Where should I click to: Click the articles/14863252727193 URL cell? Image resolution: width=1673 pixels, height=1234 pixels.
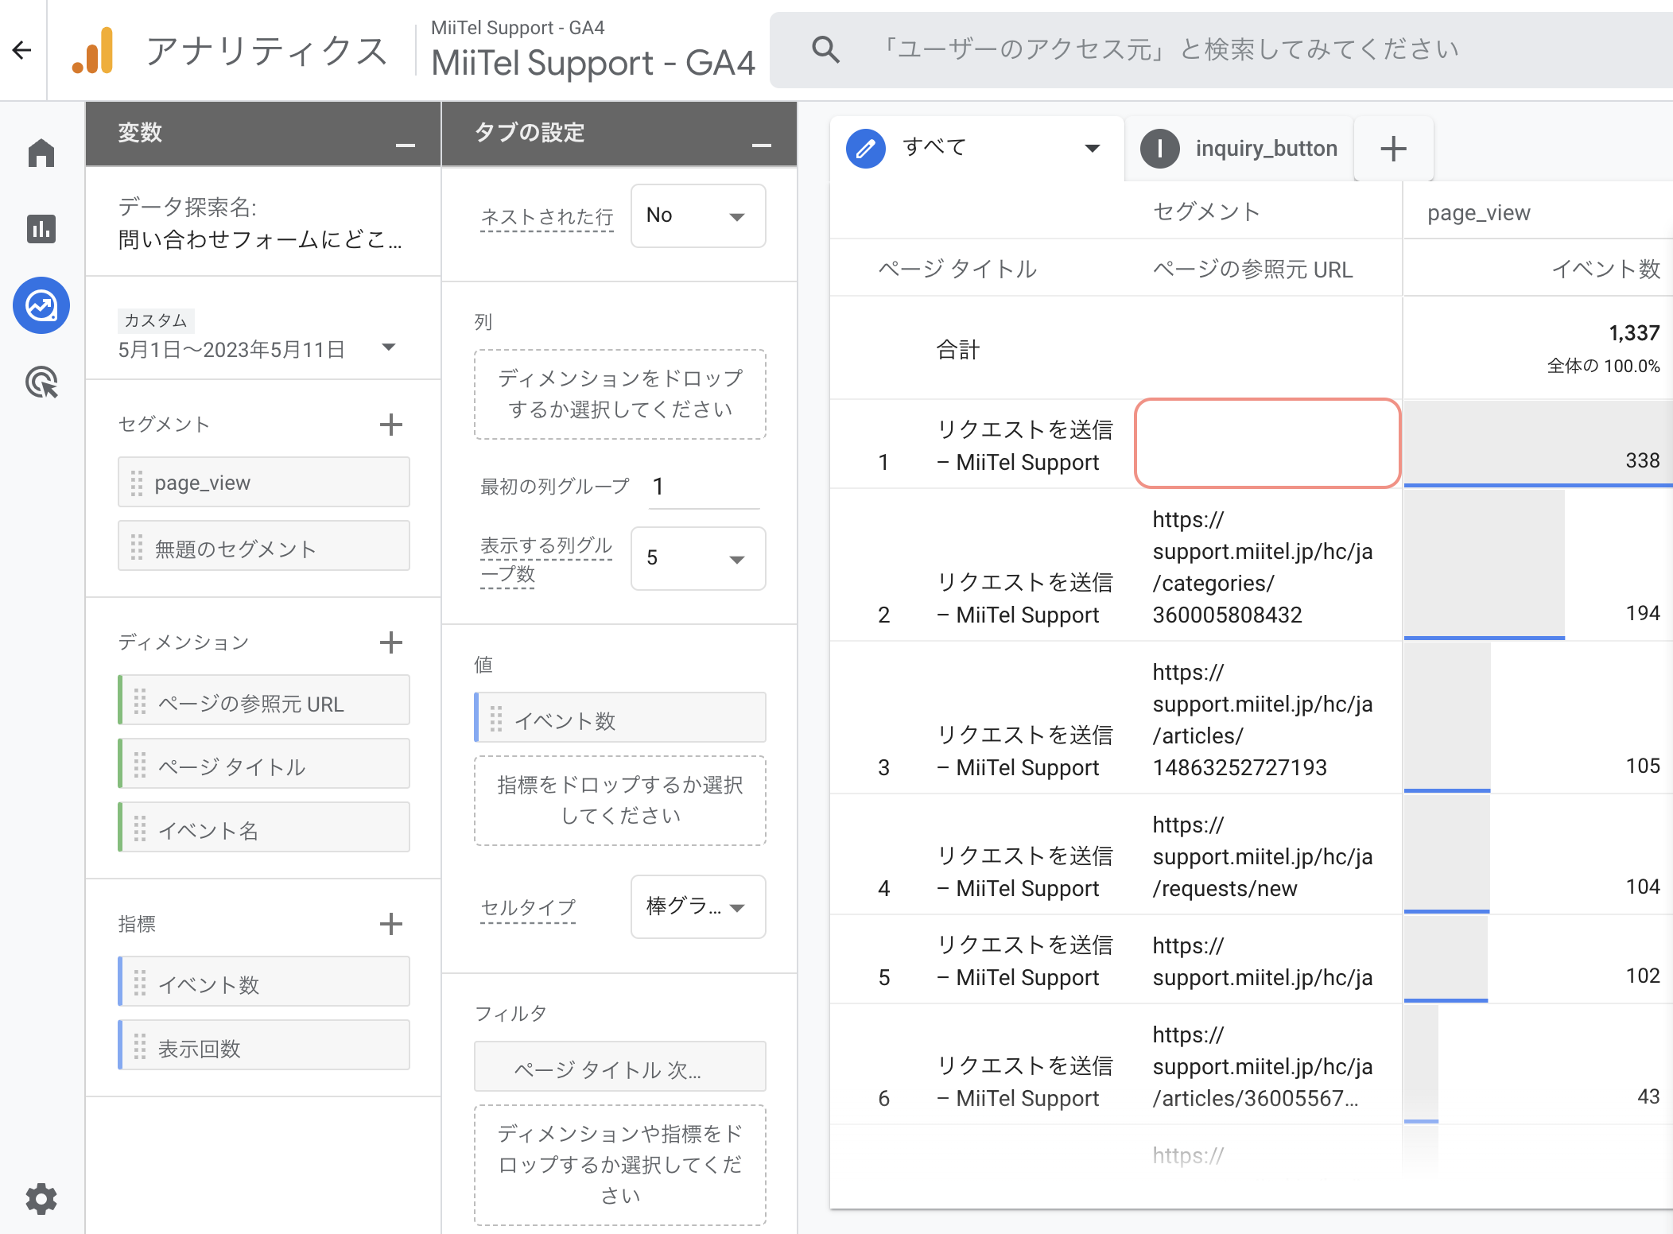click(x=1263, y=720)
